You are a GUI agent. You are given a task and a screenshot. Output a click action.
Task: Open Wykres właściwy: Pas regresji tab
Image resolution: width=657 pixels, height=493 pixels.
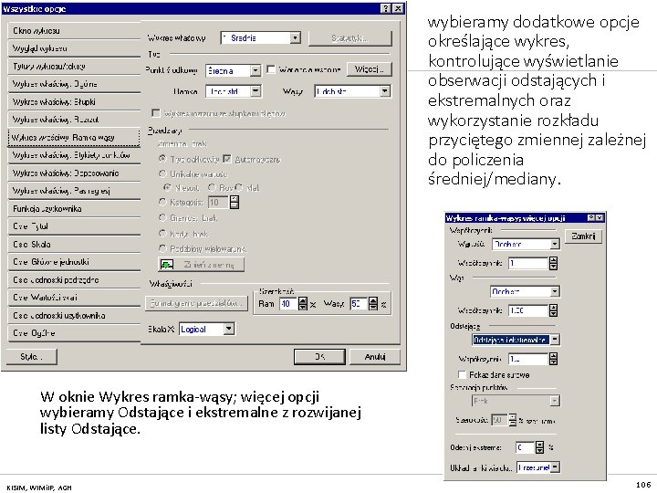74,191
